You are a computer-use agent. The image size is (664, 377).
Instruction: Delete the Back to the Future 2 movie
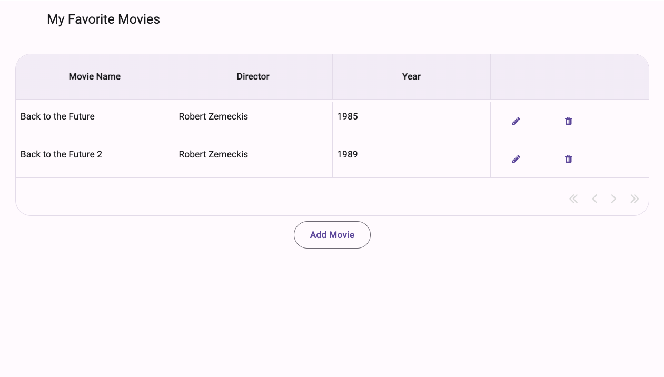tap(568, 158)
